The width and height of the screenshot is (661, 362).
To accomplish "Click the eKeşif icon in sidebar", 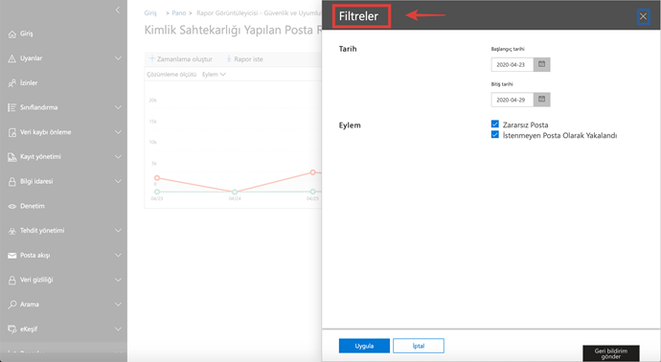I will coord(12,328).
